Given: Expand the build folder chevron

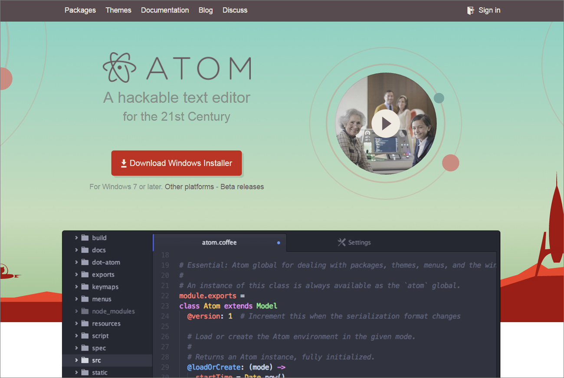Looking at the screenshot, I should (x=76, y=238).
